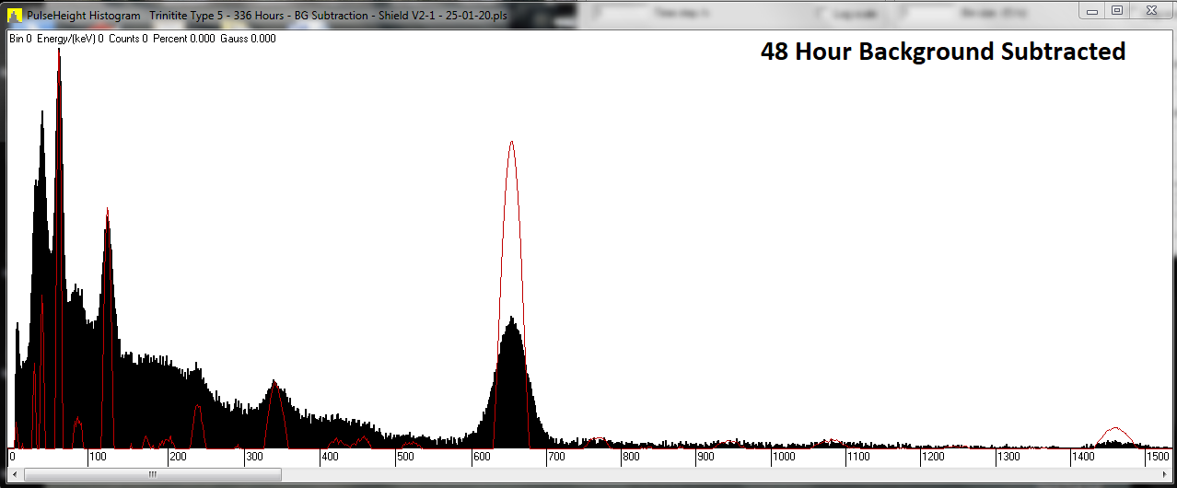Screen dimensions: 1177x488
Task: Click the '1200' label on the energy axis
Action: pyautogui.click(x=933, y=457)
